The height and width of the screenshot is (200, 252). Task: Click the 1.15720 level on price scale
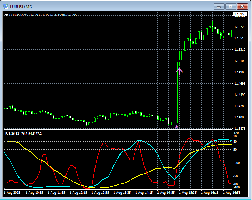[240, 27]
